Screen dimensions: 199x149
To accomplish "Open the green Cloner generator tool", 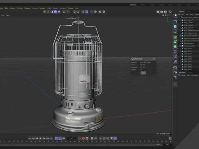I will point(175,42).
